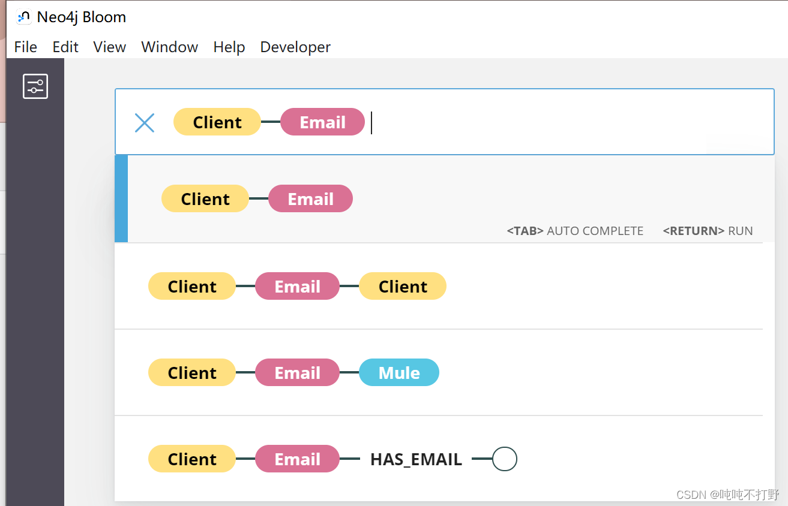Click the <RETURN> RUN hint
This screenshot has width=788, height=506.
tap(708, 231)
